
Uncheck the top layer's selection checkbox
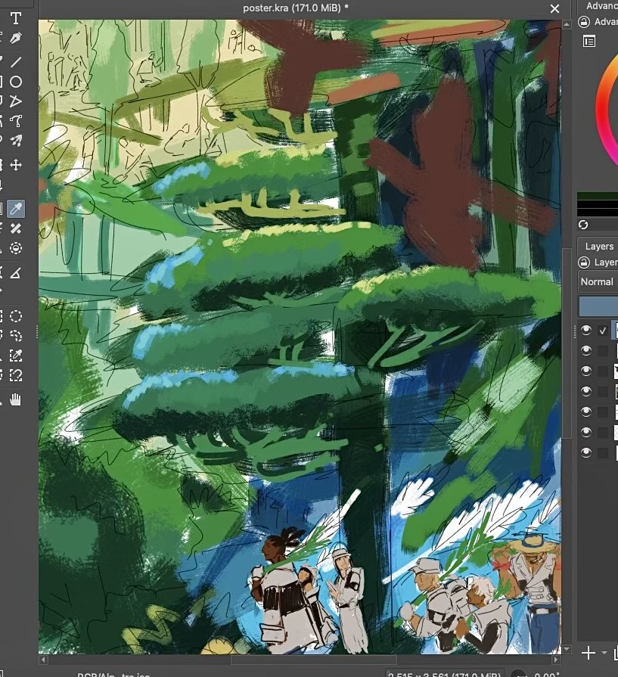pyautogui.click(x=603, y=331)
